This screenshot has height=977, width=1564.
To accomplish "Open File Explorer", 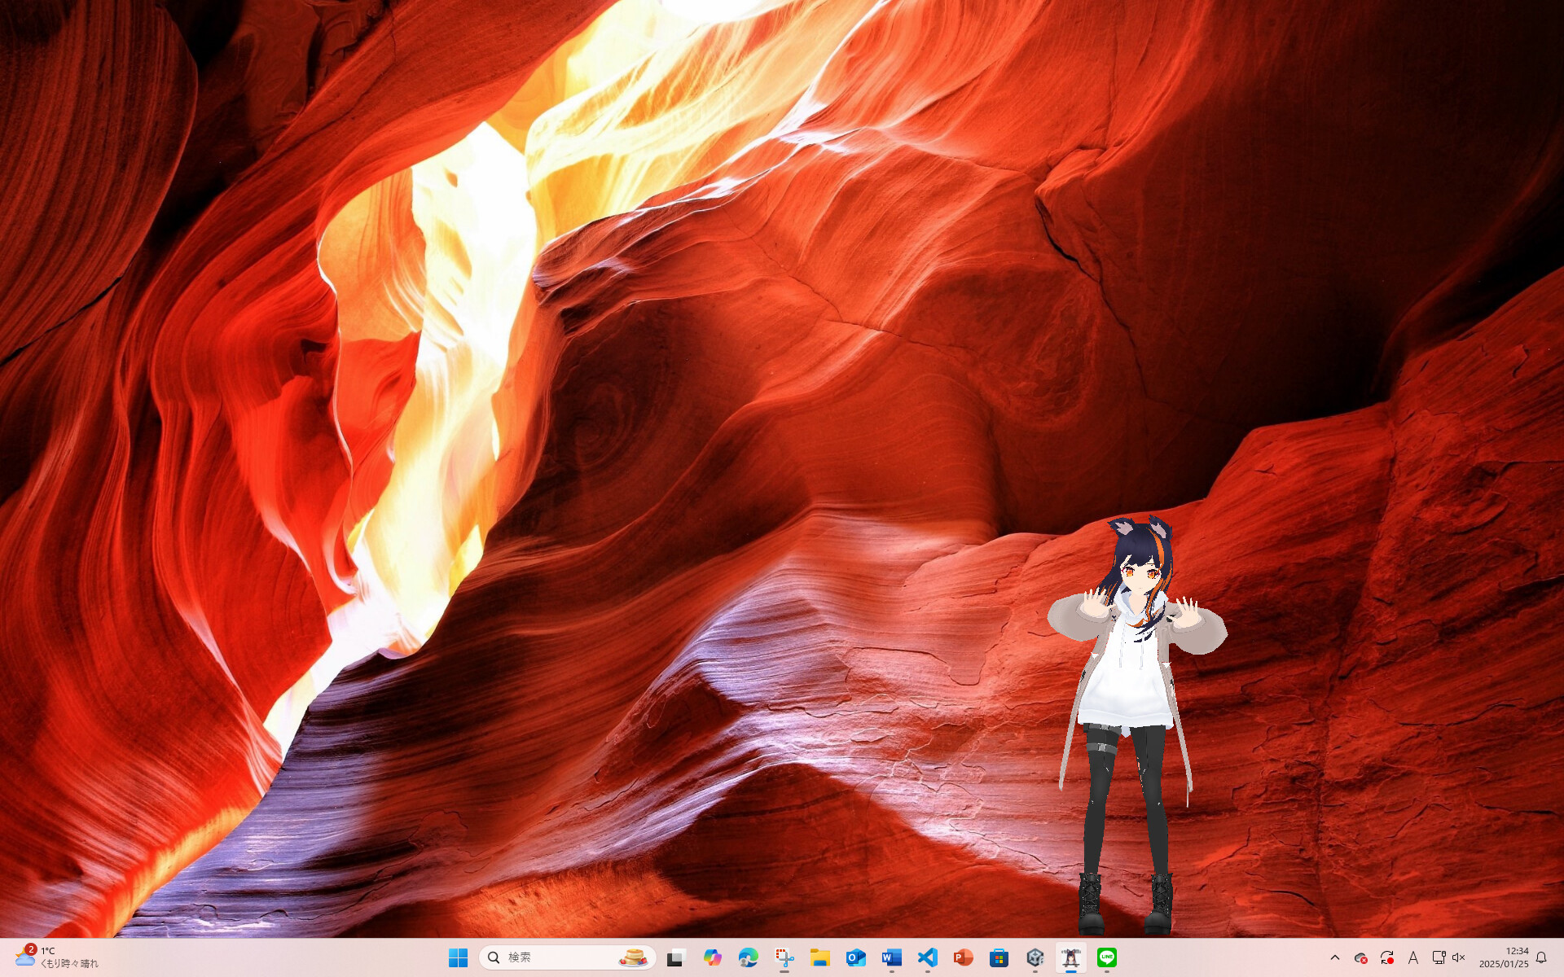I will pos(819,957).
